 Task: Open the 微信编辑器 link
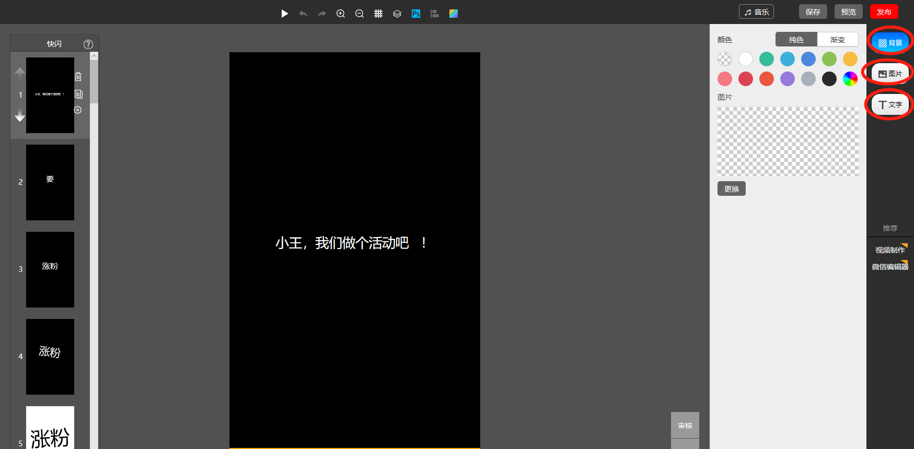890,267
